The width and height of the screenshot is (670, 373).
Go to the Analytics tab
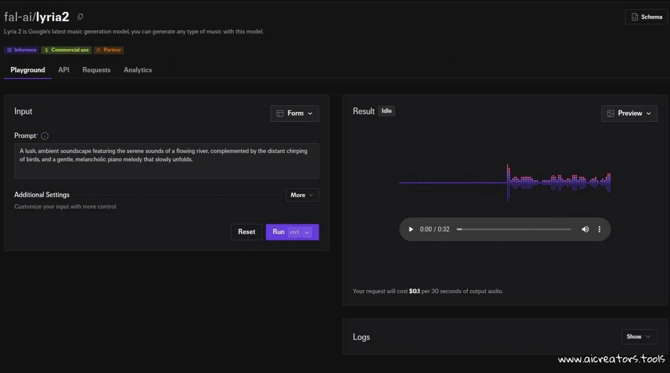(x=138, y=70)
